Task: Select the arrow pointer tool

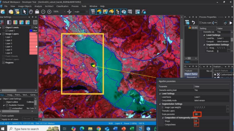Action: click(x=24, y=12)
